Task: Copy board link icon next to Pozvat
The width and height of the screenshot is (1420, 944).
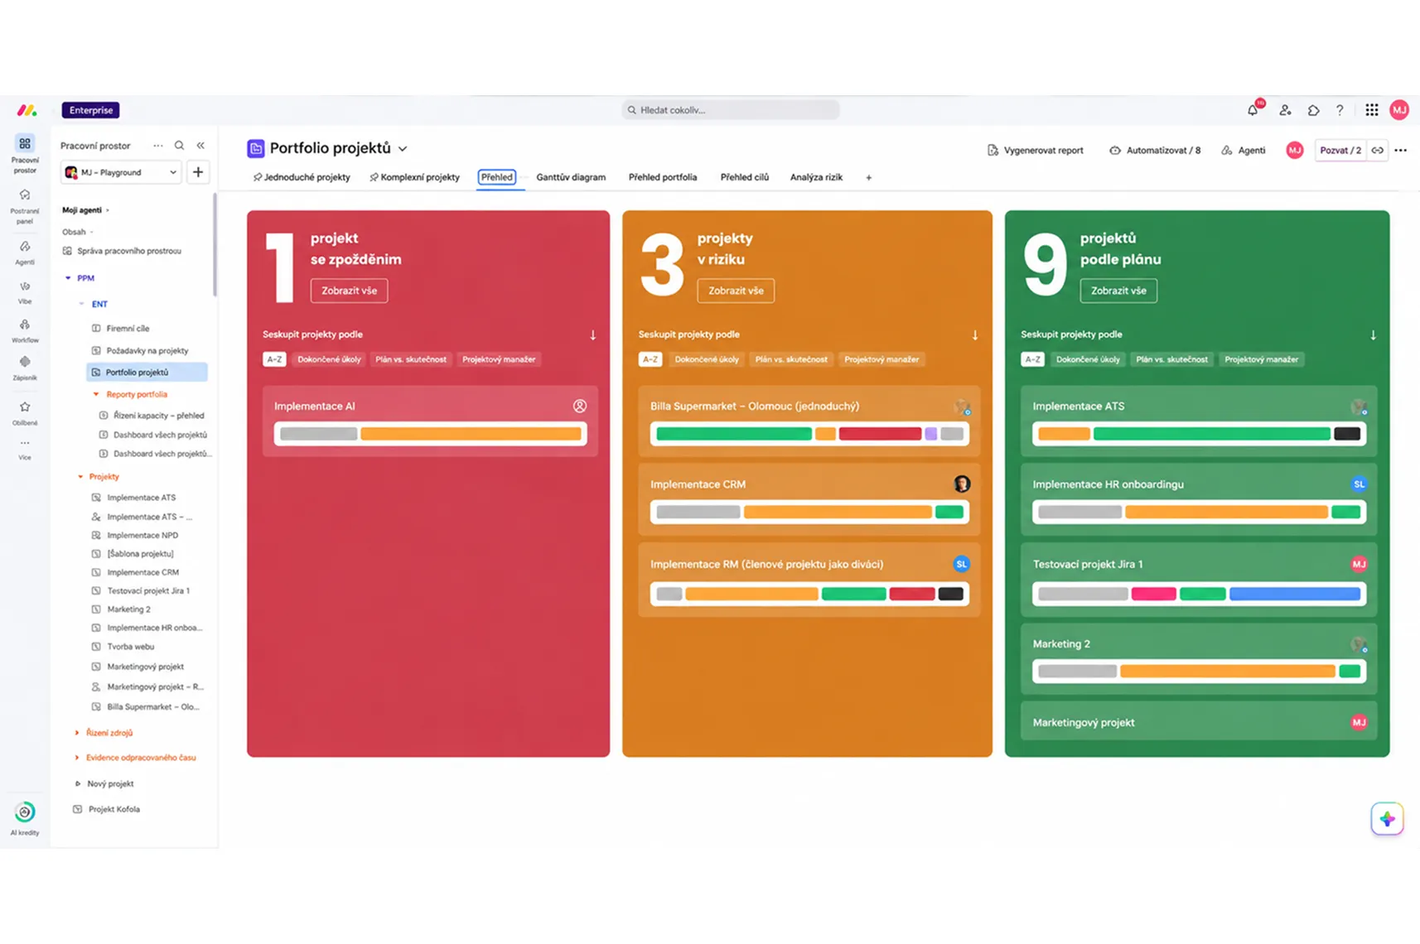Action: point(1378,151)
